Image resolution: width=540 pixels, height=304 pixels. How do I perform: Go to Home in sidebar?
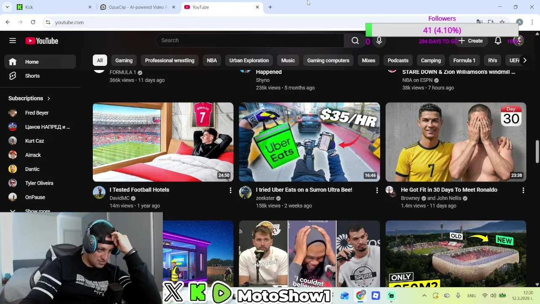pyautogui.click(x=40, y=62)
